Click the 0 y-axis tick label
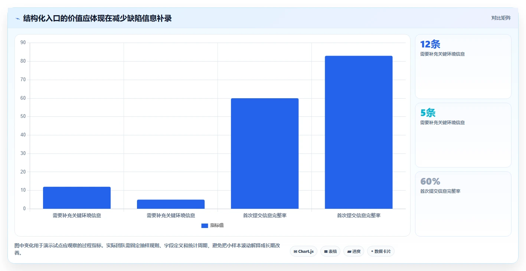The height and width of the screenshot is (271, 526). pyautogui.click(x=24, y=209)
